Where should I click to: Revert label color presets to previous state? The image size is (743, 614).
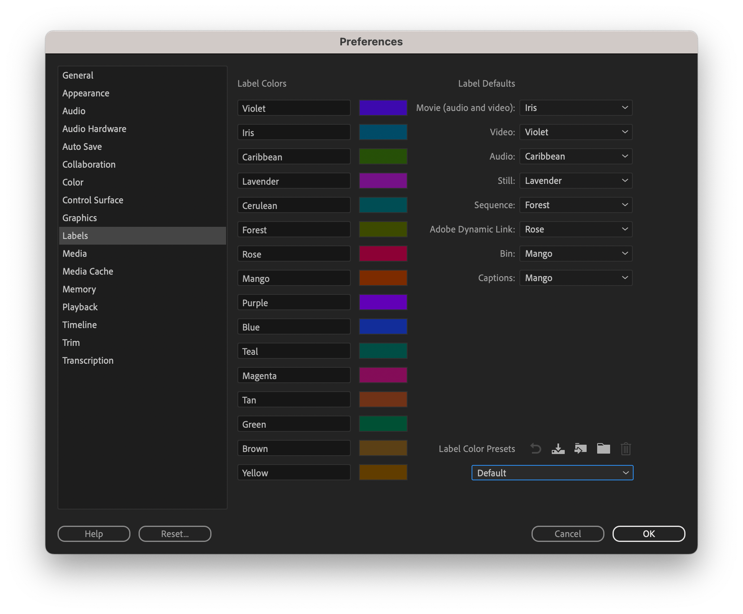536,449
